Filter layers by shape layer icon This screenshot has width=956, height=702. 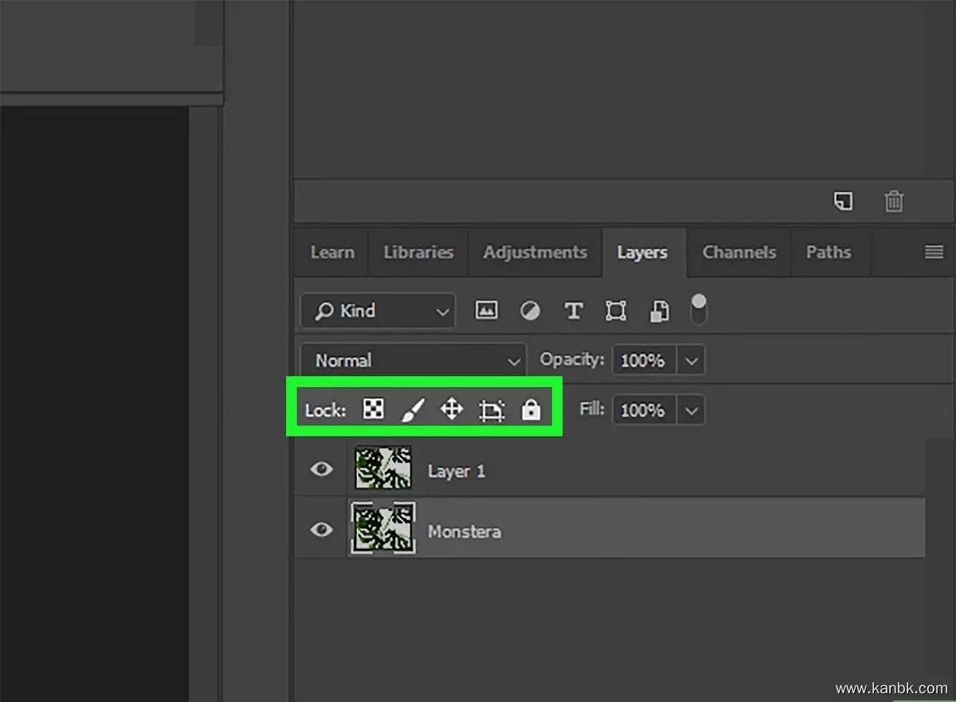point(615,310)
